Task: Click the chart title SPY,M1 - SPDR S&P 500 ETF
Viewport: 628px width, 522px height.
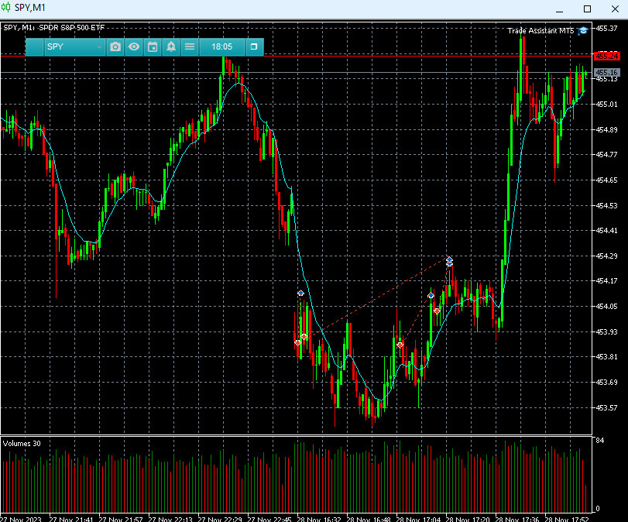Action: click(54, 28)
